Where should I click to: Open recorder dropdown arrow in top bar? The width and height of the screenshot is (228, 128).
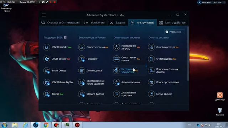(x=40, y=2)
